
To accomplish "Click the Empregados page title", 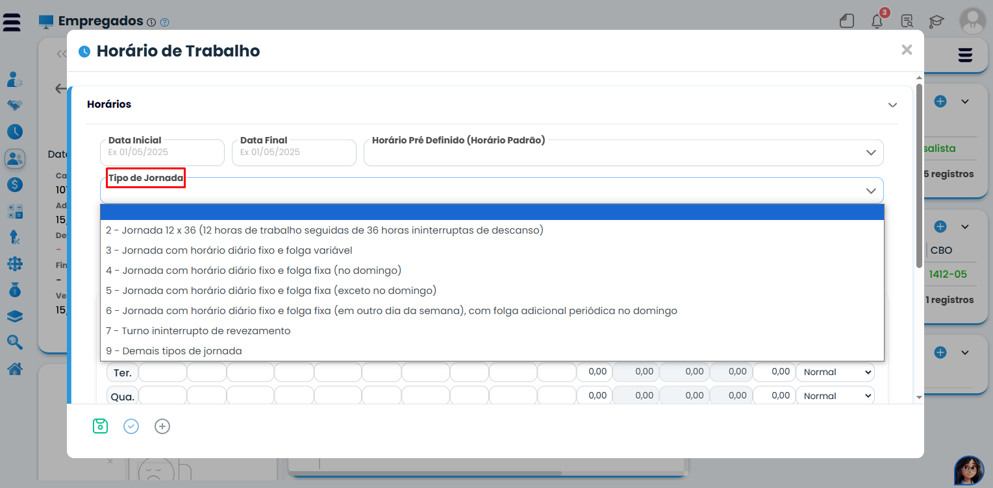I will coord(101,21).
